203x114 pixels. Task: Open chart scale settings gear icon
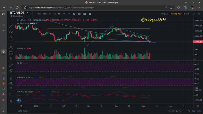[198, 106]
